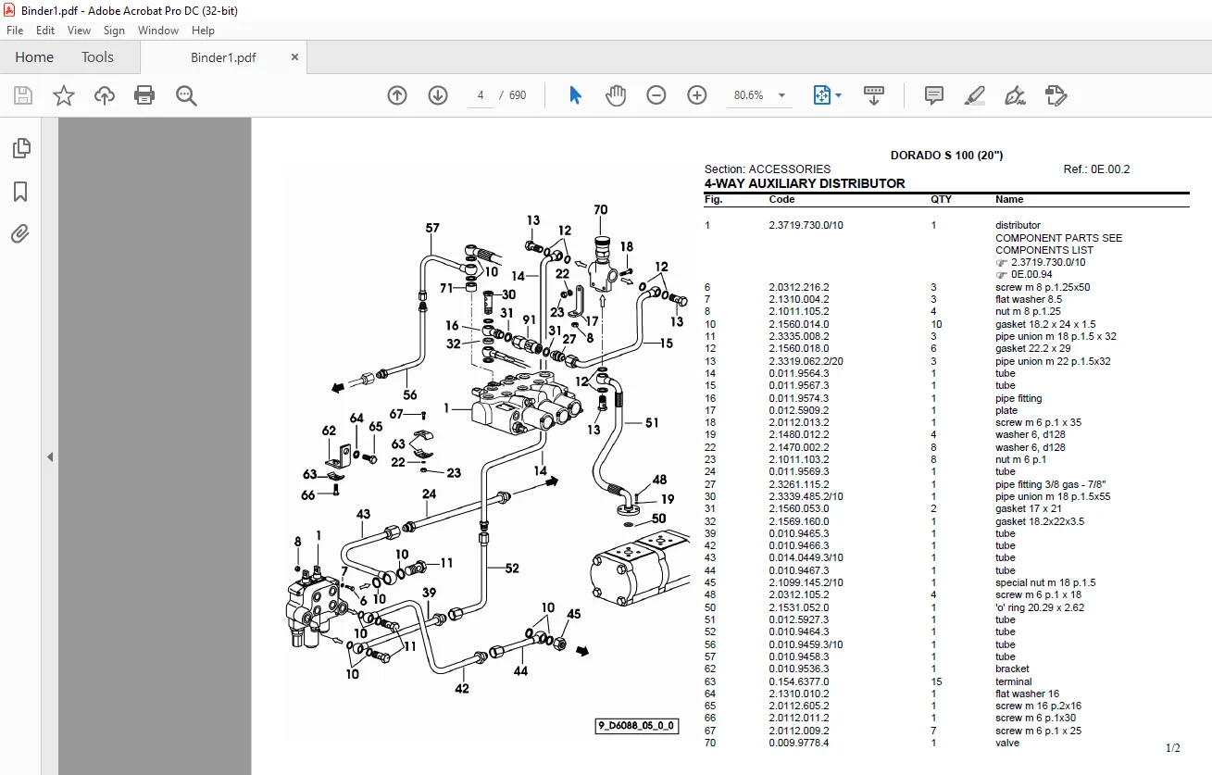Screen dimensions: 1212x775
Task: Go to previous page arrow
Action: click(x=397, y=95)
